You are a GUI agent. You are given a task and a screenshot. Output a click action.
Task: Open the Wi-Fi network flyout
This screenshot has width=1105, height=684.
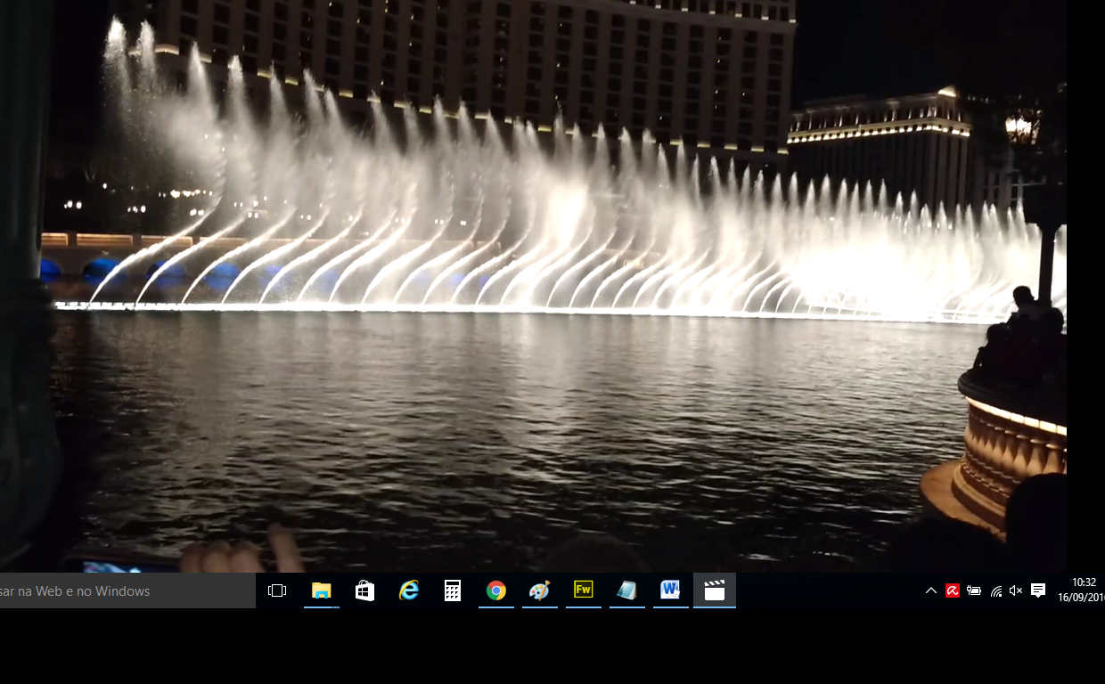[x=995, y=590]
